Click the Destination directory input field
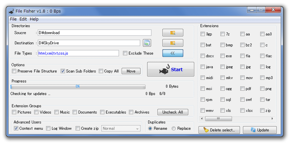 click(x=89, y=43)
